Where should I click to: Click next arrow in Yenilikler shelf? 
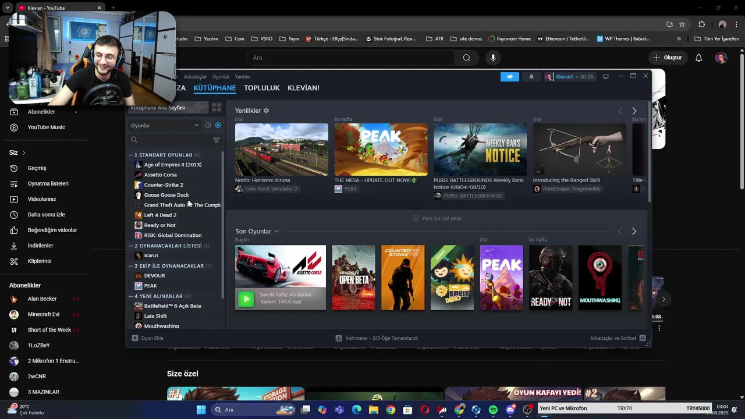634,111
